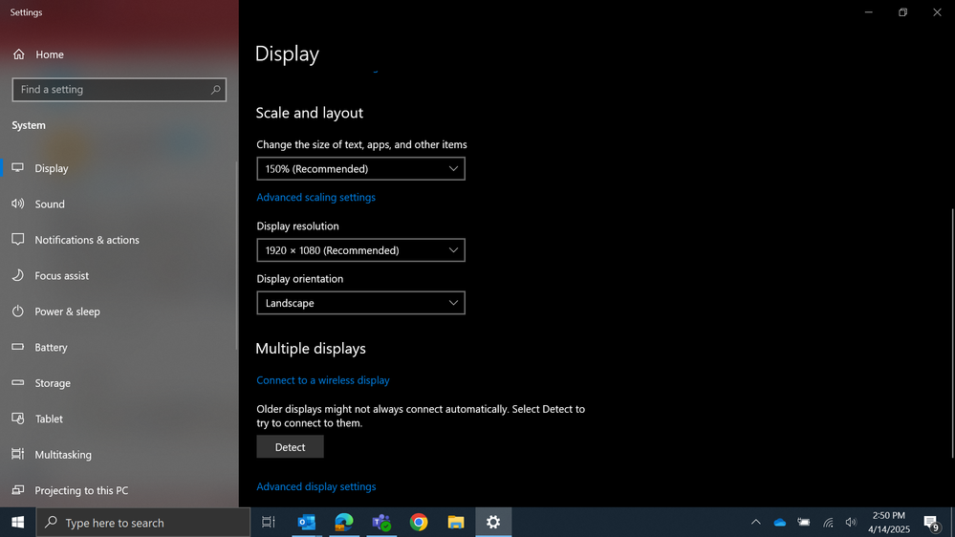Launch Google Chrome from taskbar
This screenshot has width=955, height=537.
tap(419, 523)
